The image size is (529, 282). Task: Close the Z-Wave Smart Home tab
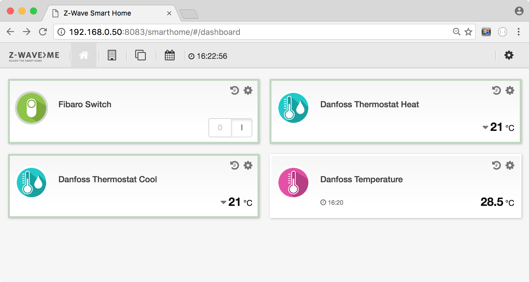[x=169, y=13]
